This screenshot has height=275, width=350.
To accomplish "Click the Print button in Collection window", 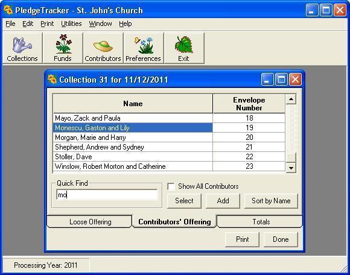I will [242, 239].
